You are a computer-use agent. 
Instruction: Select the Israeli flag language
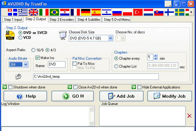click(107, 12)
